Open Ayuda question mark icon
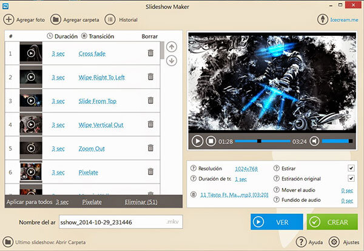364x251 pixels. point(301,242)
